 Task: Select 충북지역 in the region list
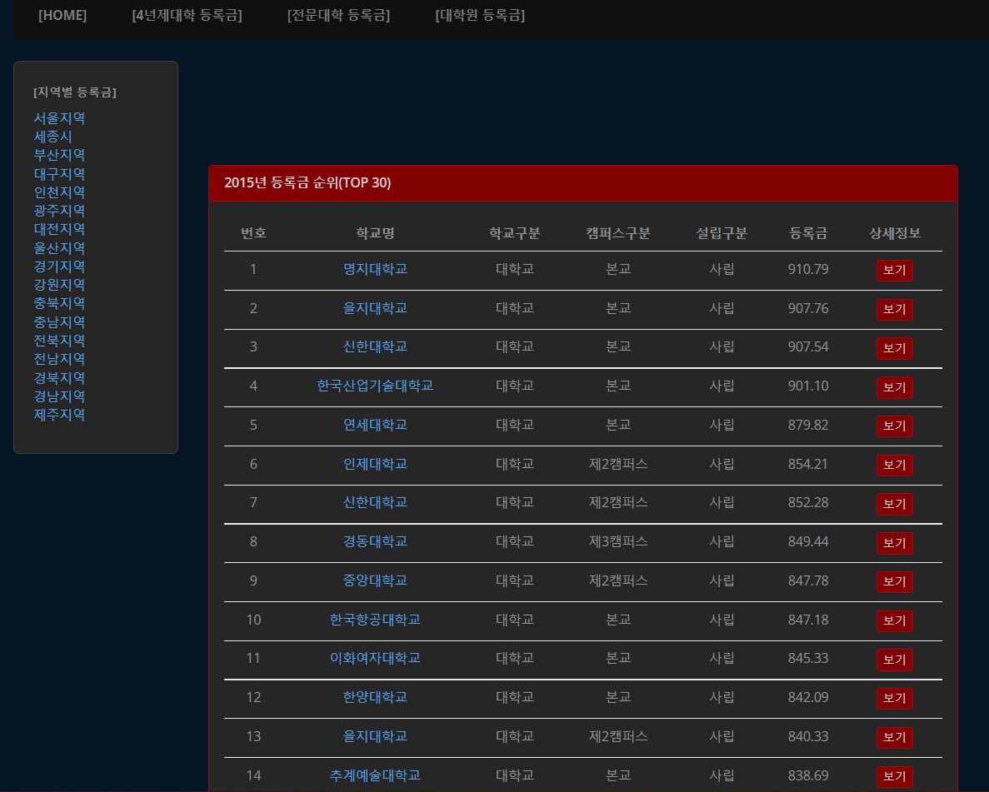pos(59,302)
